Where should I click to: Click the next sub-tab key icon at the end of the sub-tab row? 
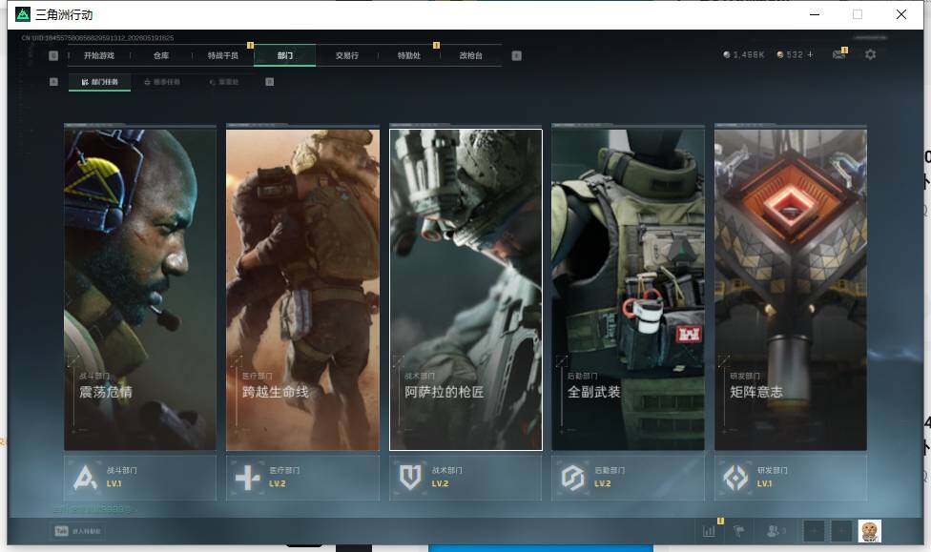coord(270,82)
